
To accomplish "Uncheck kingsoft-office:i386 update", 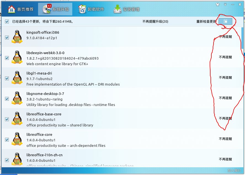I will pyautogui.click(x=7, y=38).
